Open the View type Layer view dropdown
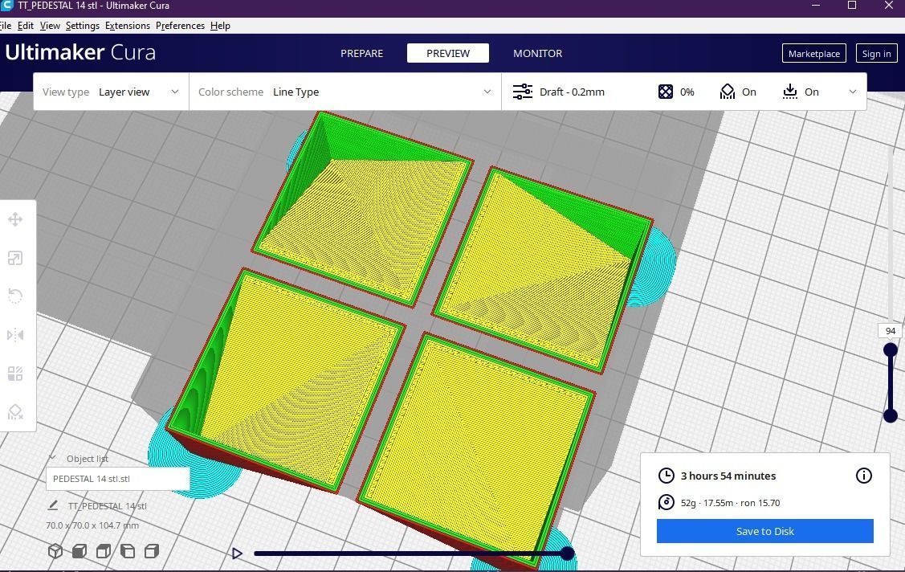The width and height of the screenshot is (905, 572). 112,92
